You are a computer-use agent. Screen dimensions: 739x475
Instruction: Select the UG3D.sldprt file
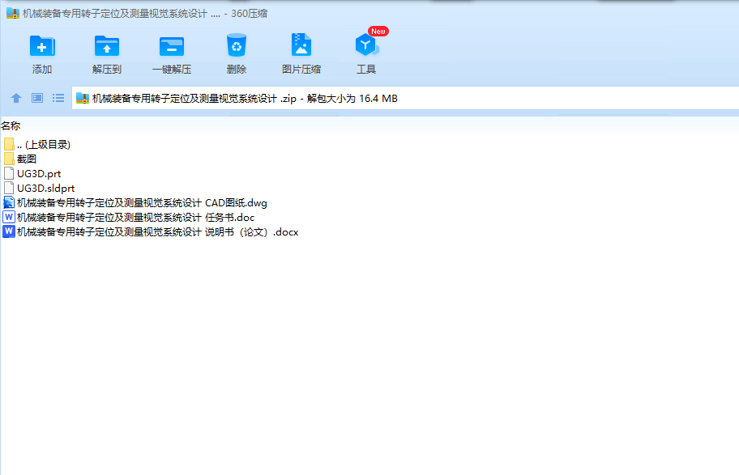tap(39, 189)
